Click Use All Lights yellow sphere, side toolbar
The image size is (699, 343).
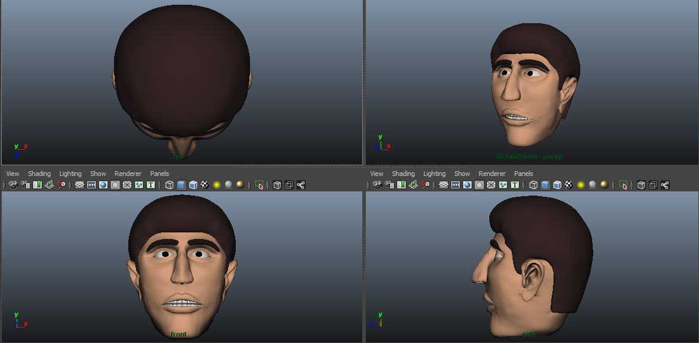tap(581, 185)
